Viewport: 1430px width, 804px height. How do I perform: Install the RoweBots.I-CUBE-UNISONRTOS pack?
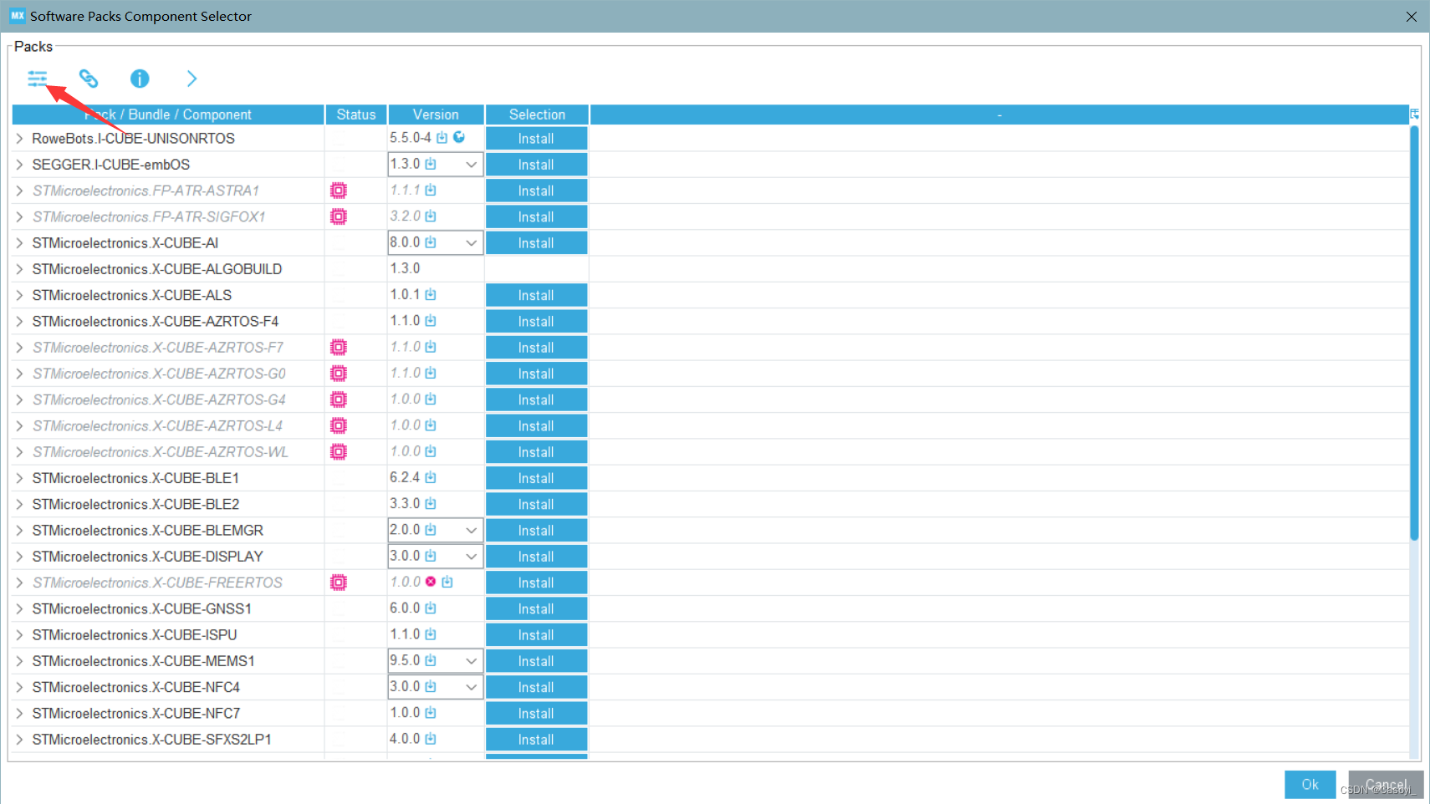536,139
